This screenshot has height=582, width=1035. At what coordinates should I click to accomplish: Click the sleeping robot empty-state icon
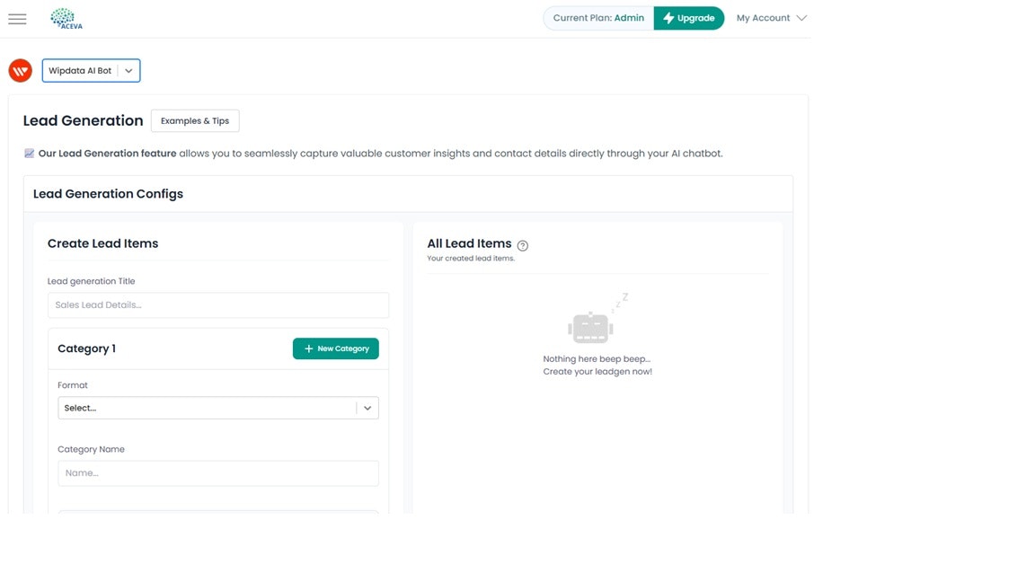coord(597,319)
